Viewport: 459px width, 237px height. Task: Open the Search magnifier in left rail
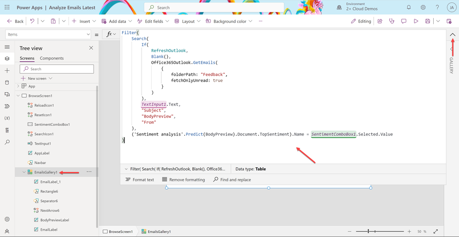pos(7,142)
